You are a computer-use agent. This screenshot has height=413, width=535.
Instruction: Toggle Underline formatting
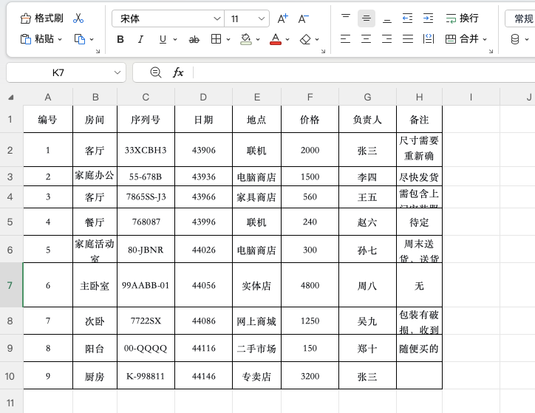point(163,40)
